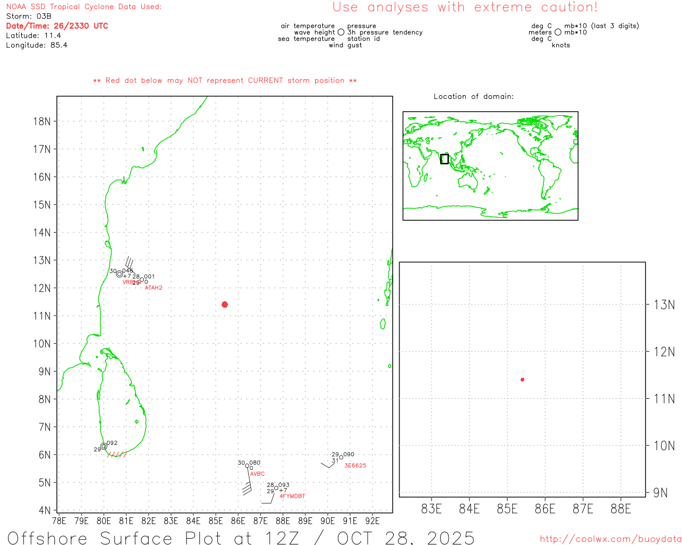682x545 pixels.
Task: Open the coolwx.com/buoydata link
Action: (611, 539)
